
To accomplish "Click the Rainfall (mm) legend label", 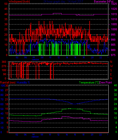I will (8, 82).
